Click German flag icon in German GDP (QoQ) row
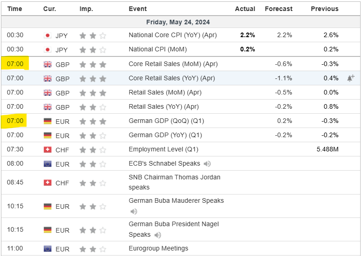 (x=47, y=121)
